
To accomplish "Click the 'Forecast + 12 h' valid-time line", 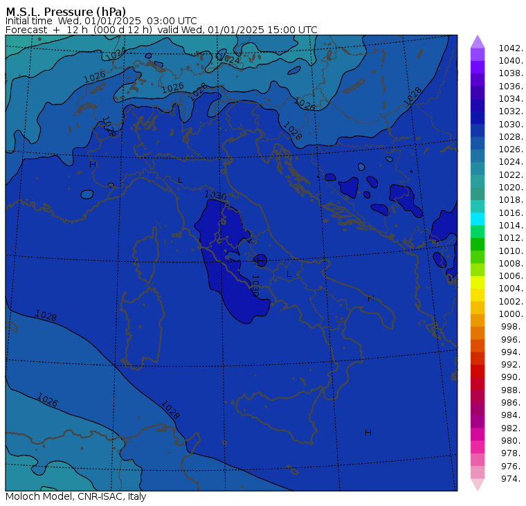I will [x=161, y=30].
